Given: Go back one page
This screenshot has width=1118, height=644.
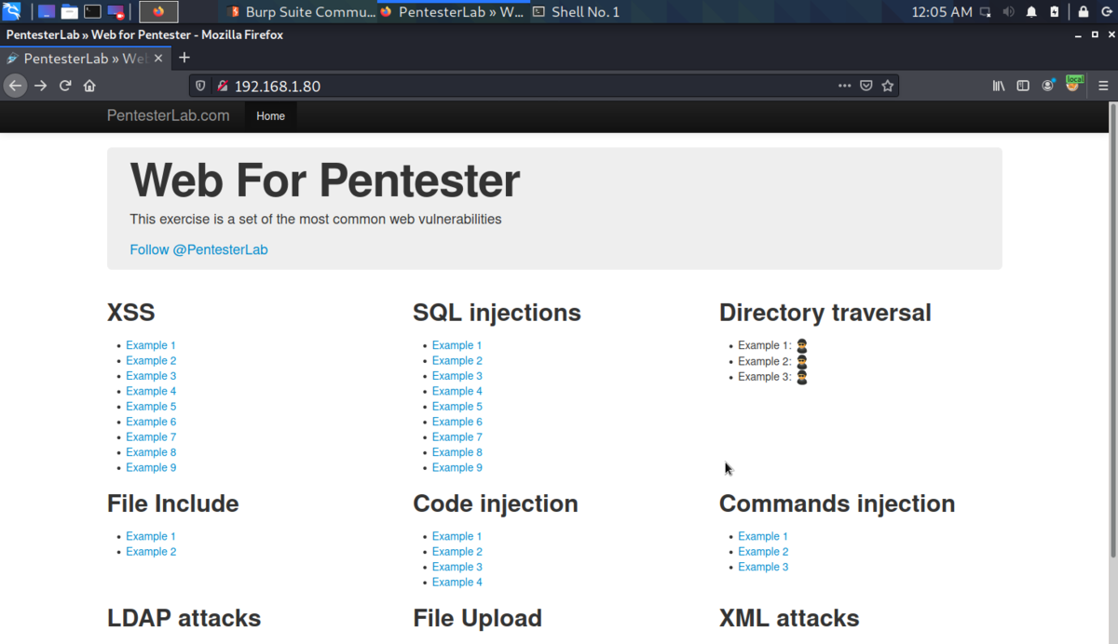Looking at the screenshot, I should click(15, 86).
